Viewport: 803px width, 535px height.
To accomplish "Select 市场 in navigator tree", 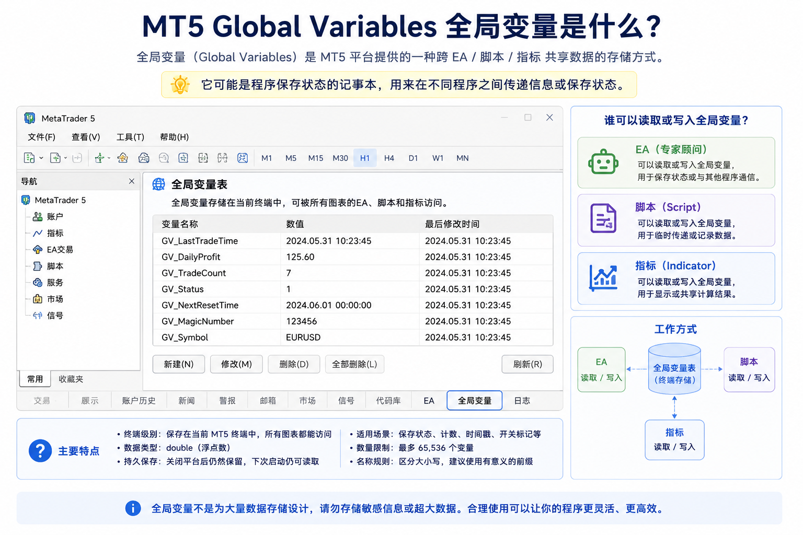I will coord(48,299).
